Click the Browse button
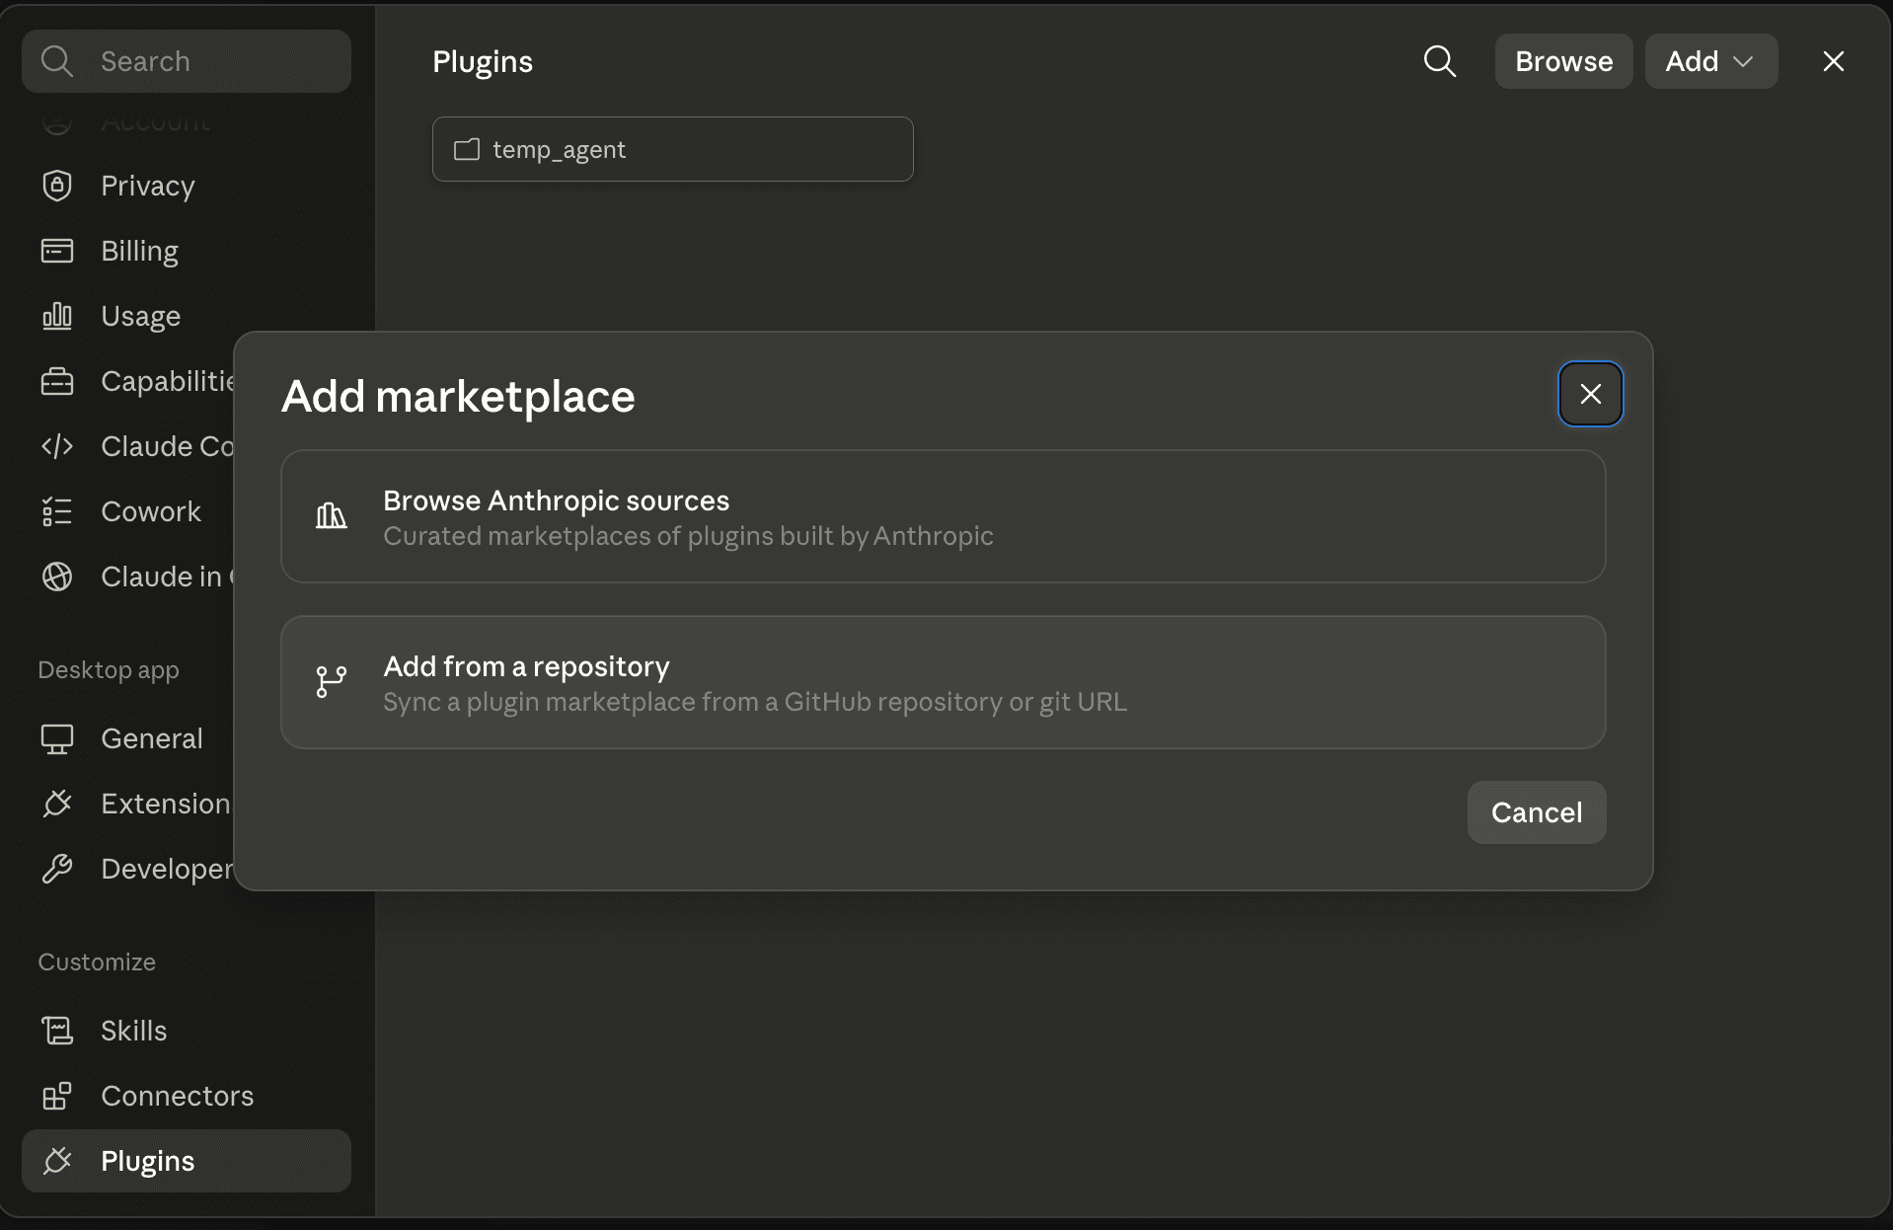1893x1230 pixels. 1564,61
